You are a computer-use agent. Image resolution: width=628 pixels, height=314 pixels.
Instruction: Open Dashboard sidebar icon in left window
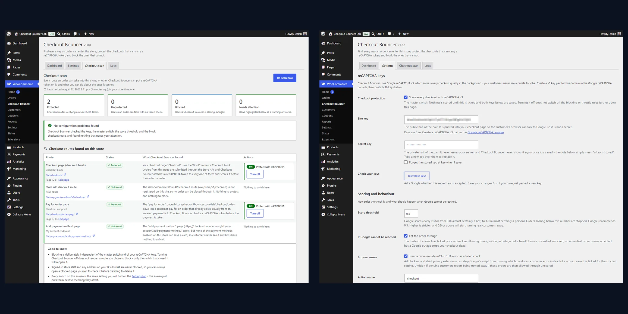point(9,43)
